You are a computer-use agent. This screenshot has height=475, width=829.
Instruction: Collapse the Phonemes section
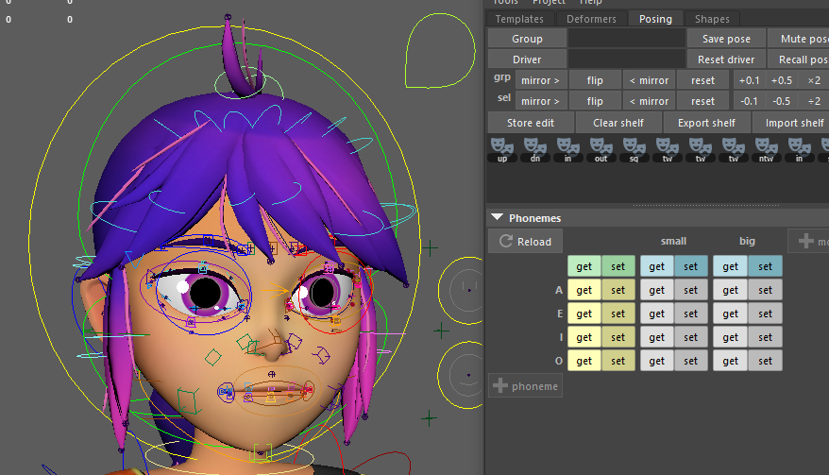point(497,217)
